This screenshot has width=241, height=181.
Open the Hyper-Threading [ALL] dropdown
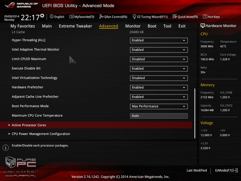(x=159, y=40)
